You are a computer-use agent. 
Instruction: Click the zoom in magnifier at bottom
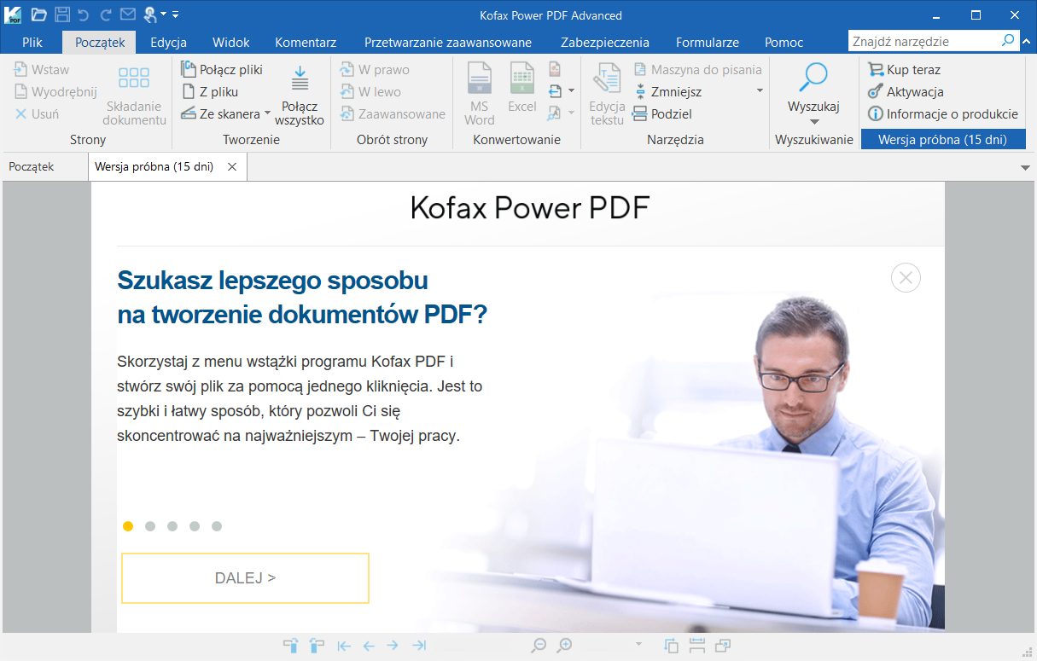(565, 646)
